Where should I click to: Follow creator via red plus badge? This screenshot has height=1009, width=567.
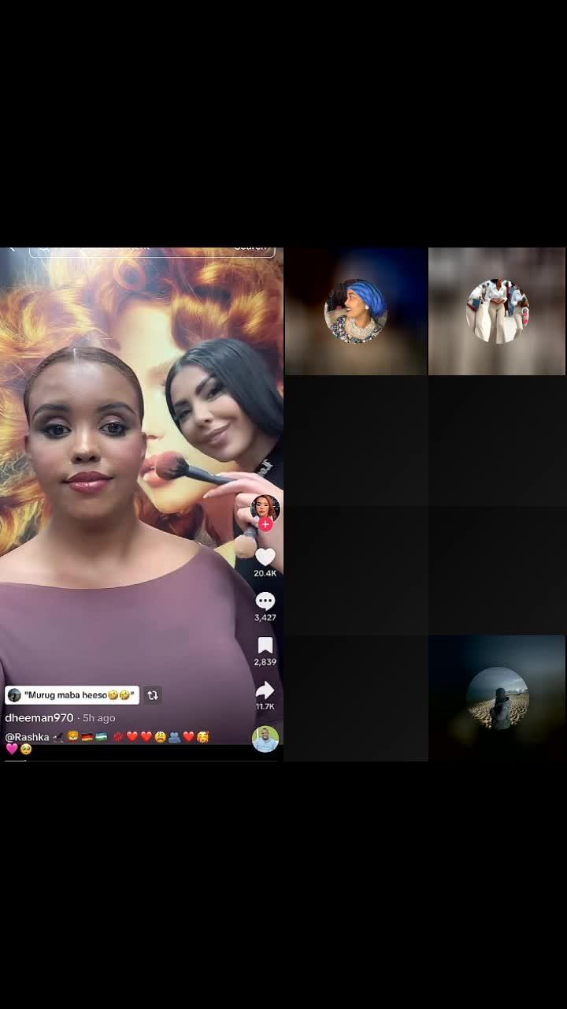click(266, 524)
